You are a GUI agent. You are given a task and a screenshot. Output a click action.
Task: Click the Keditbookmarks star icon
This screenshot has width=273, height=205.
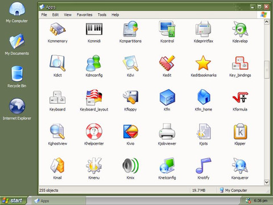[x=203, y=63]
